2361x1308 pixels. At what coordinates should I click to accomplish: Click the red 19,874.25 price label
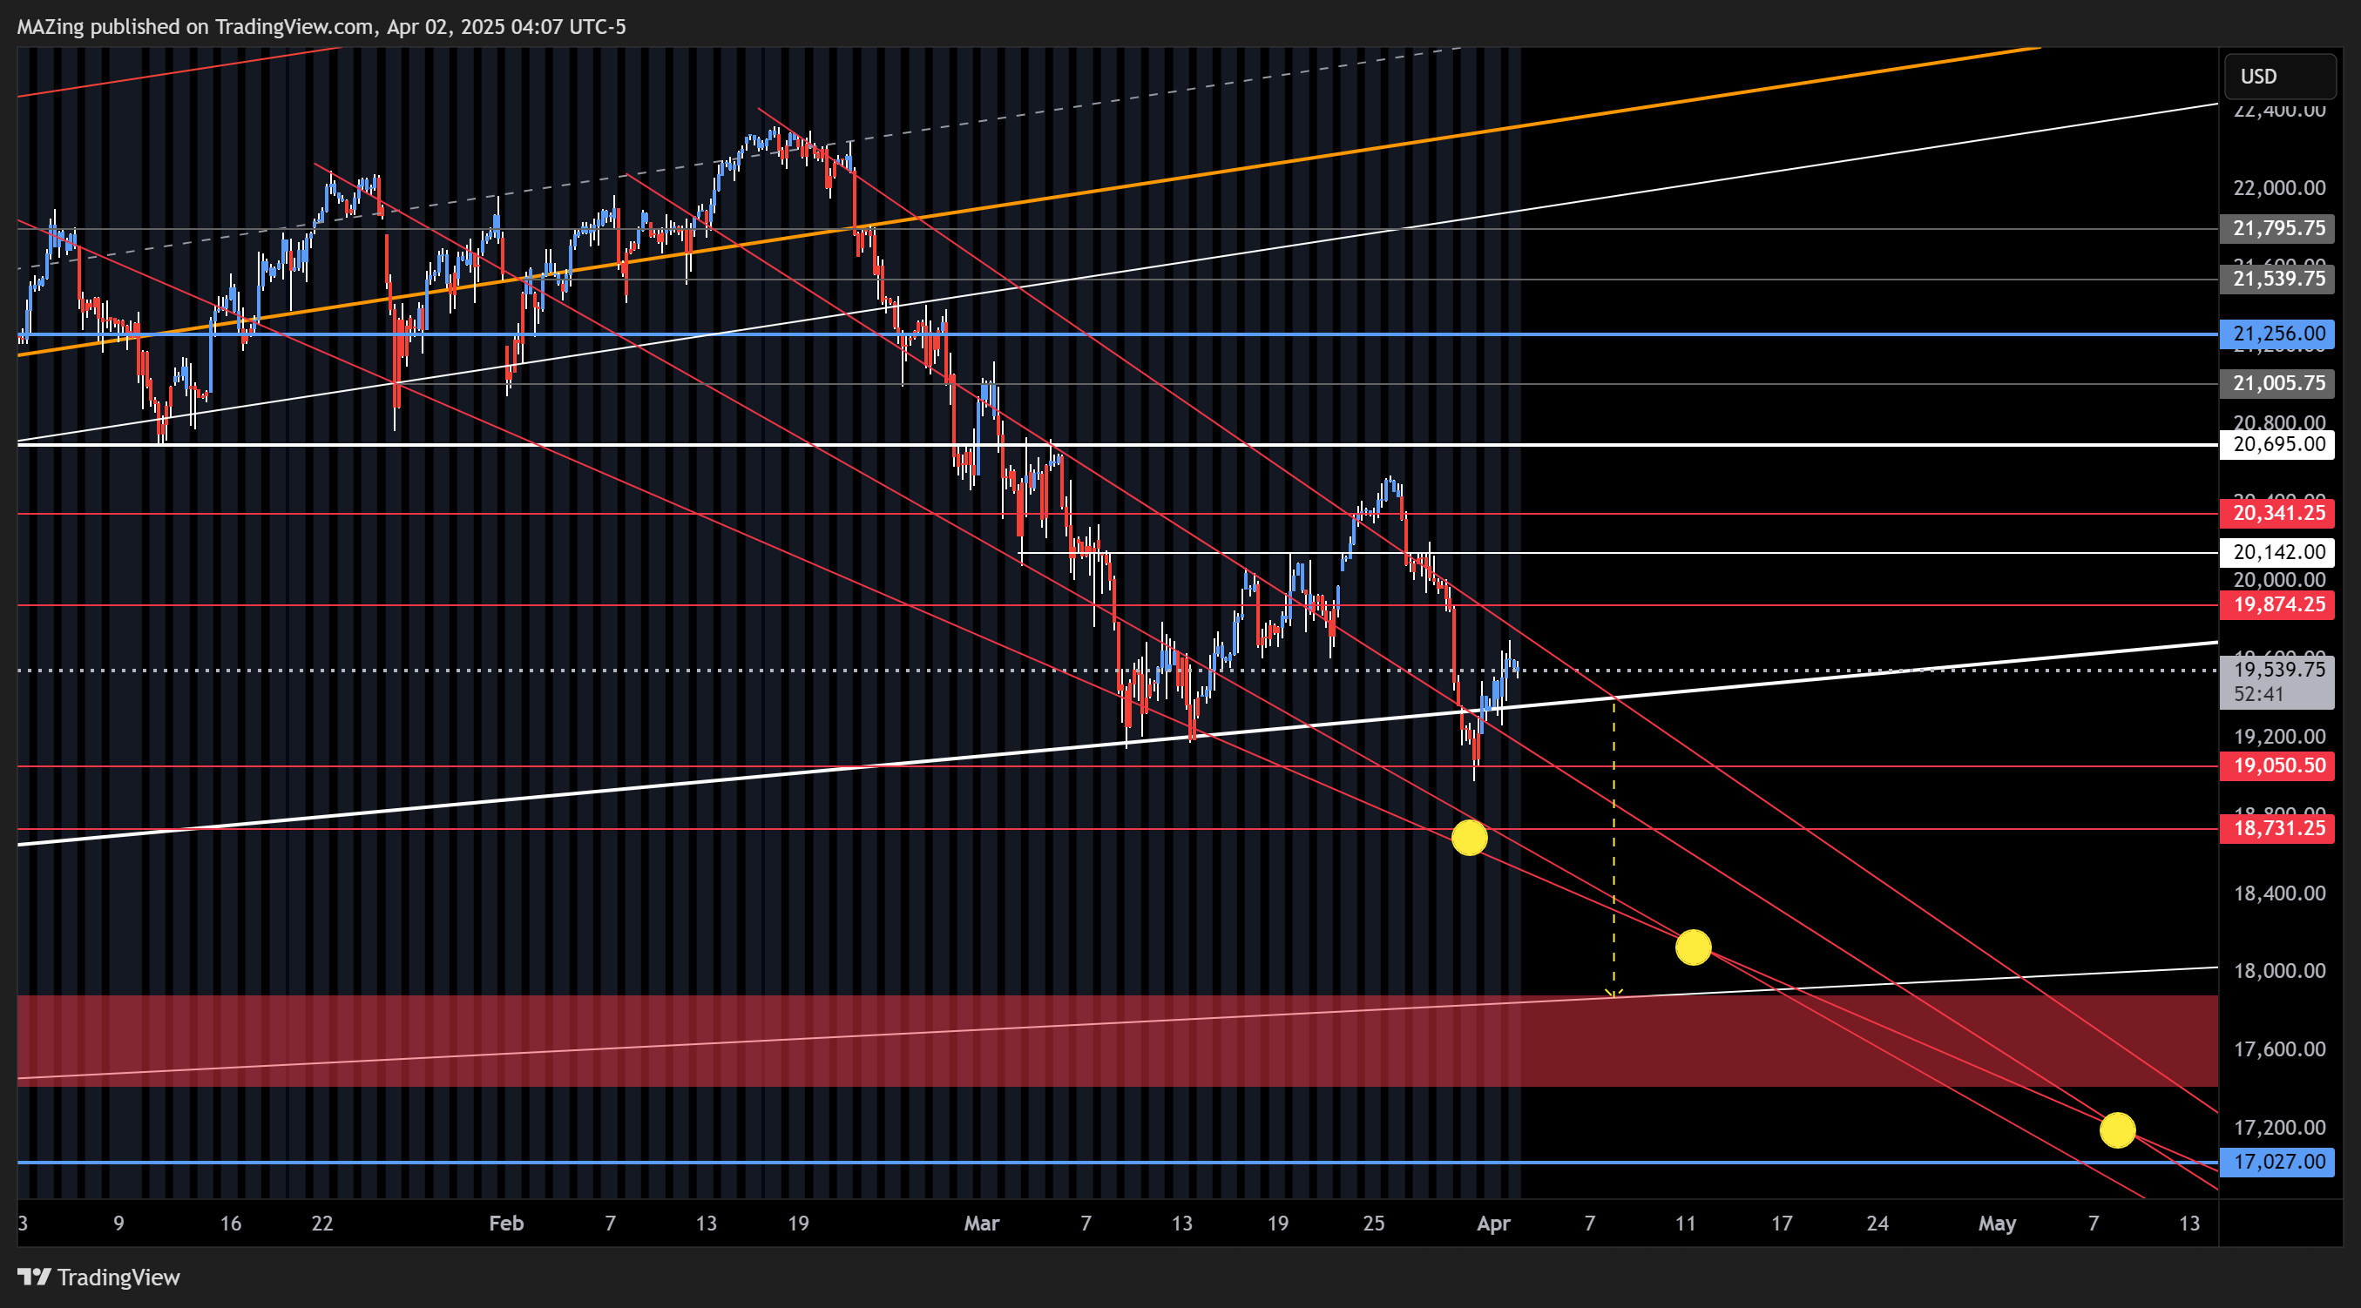coord(2276,604)
